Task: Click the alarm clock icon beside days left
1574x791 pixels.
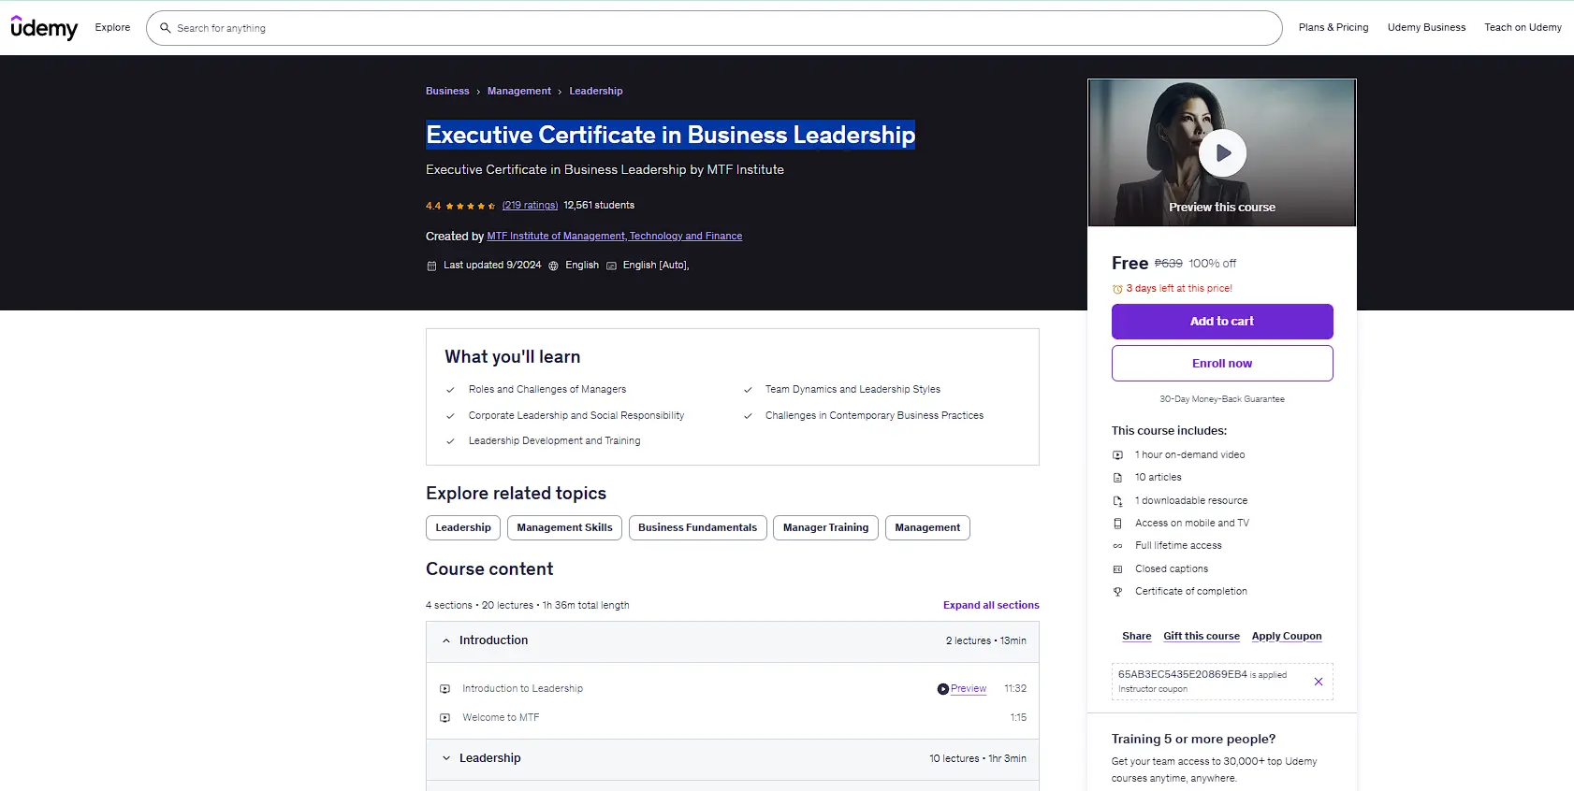Action: click(1117, 289)
